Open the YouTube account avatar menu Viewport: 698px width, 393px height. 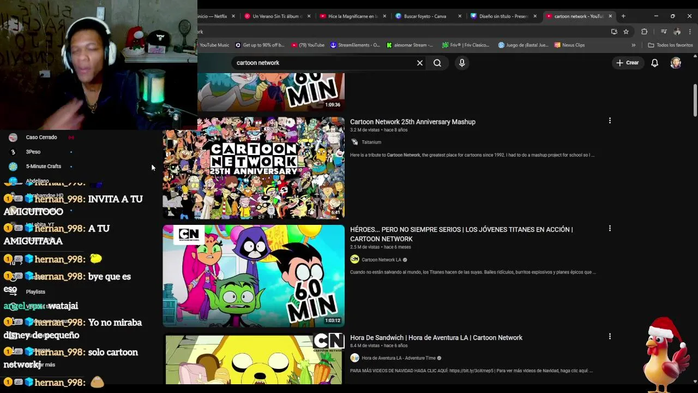(676, 63)
